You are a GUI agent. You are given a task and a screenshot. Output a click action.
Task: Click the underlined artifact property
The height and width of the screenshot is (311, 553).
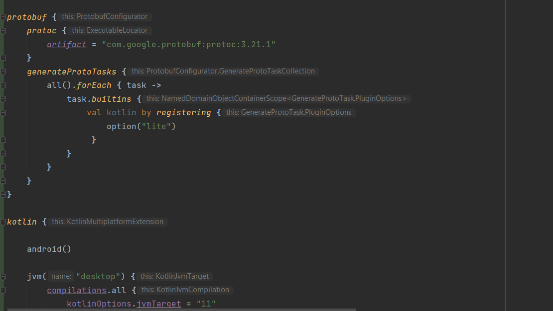66,45
